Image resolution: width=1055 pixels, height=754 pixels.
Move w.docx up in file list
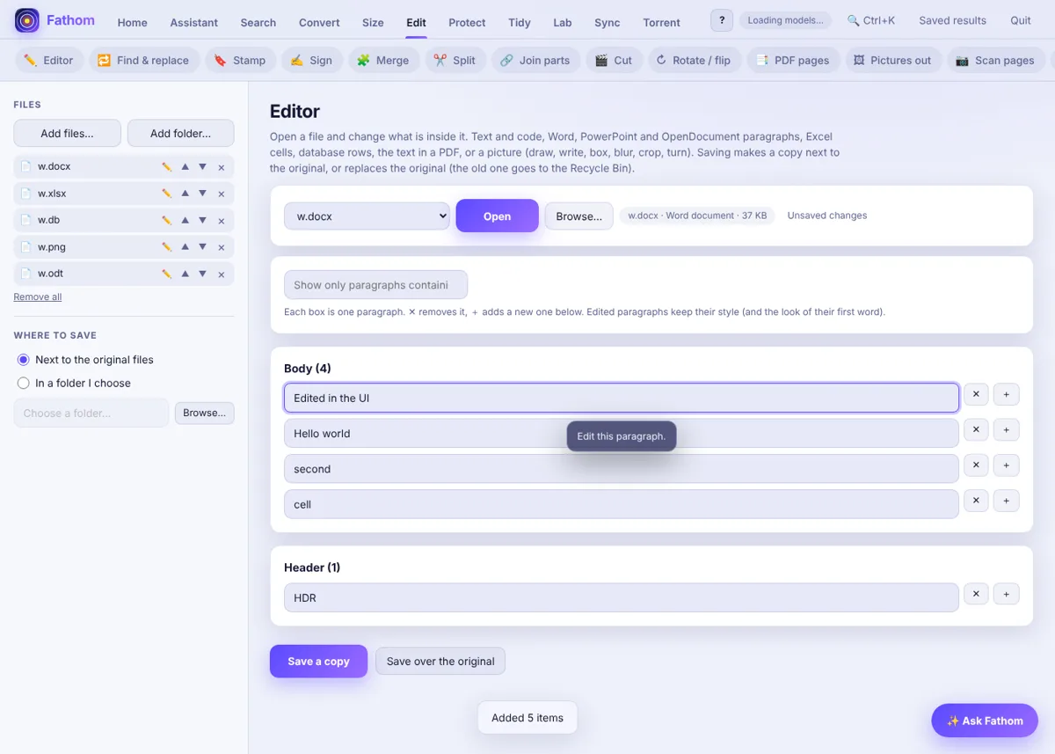[x=186, y=166]
